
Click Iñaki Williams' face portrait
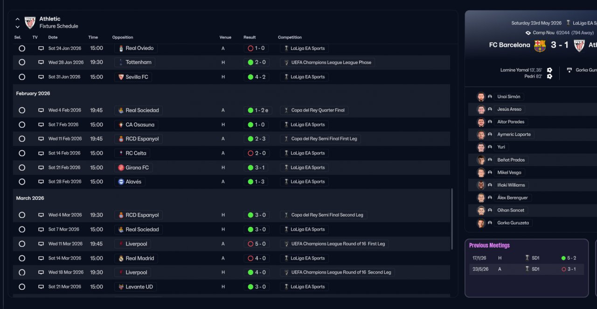(x=481, y=185)
